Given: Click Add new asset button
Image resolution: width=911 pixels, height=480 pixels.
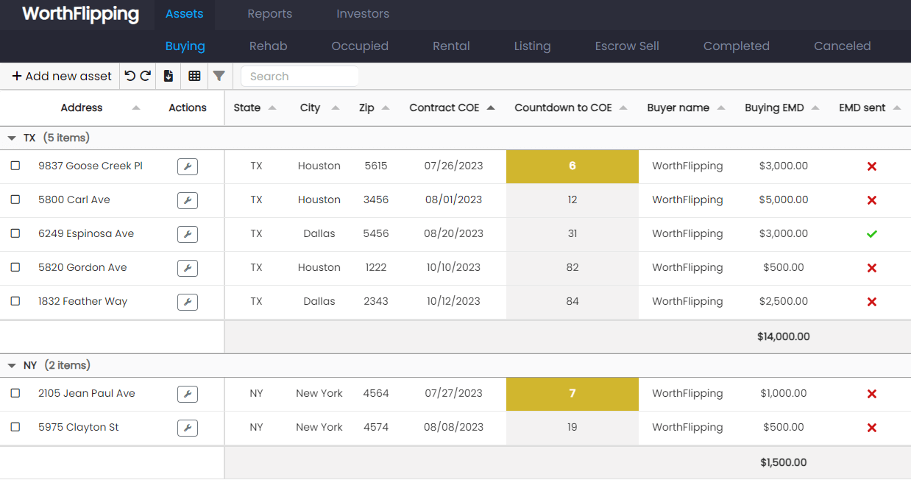Looking at the screenshot, I should coord(62,76).
